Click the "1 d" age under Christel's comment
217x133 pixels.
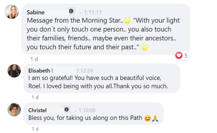pyautogui.click(x=35, y=129)
